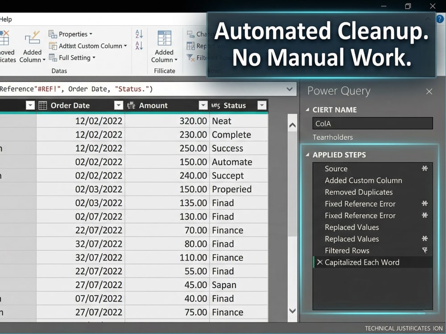Screen dimensions: 446x334
Task: Open the Properties dropdown in ribbon
Action: pyautogui.click(x=91, y=34)
